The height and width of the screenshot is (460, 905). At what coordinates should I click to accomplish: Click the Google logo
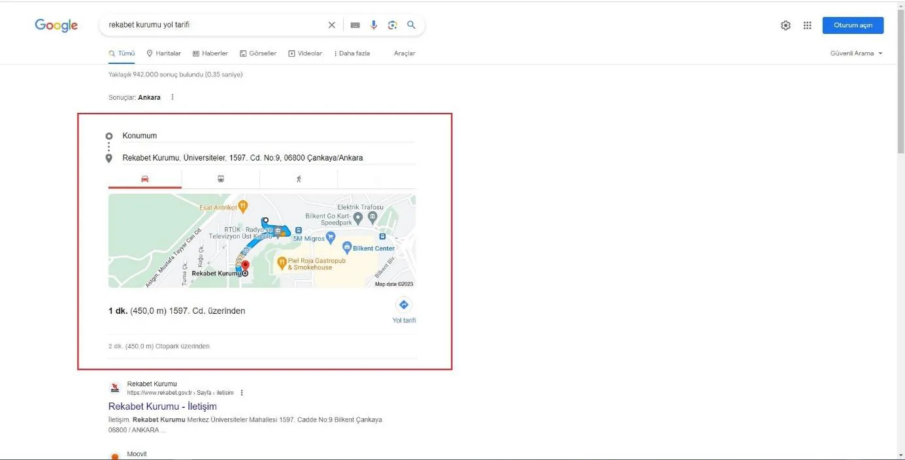pyautogui.click(x=56, y=25)
